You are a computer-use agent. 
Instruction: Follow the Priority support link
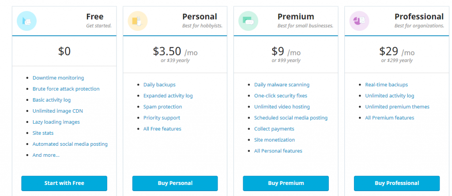click(162, 118)
